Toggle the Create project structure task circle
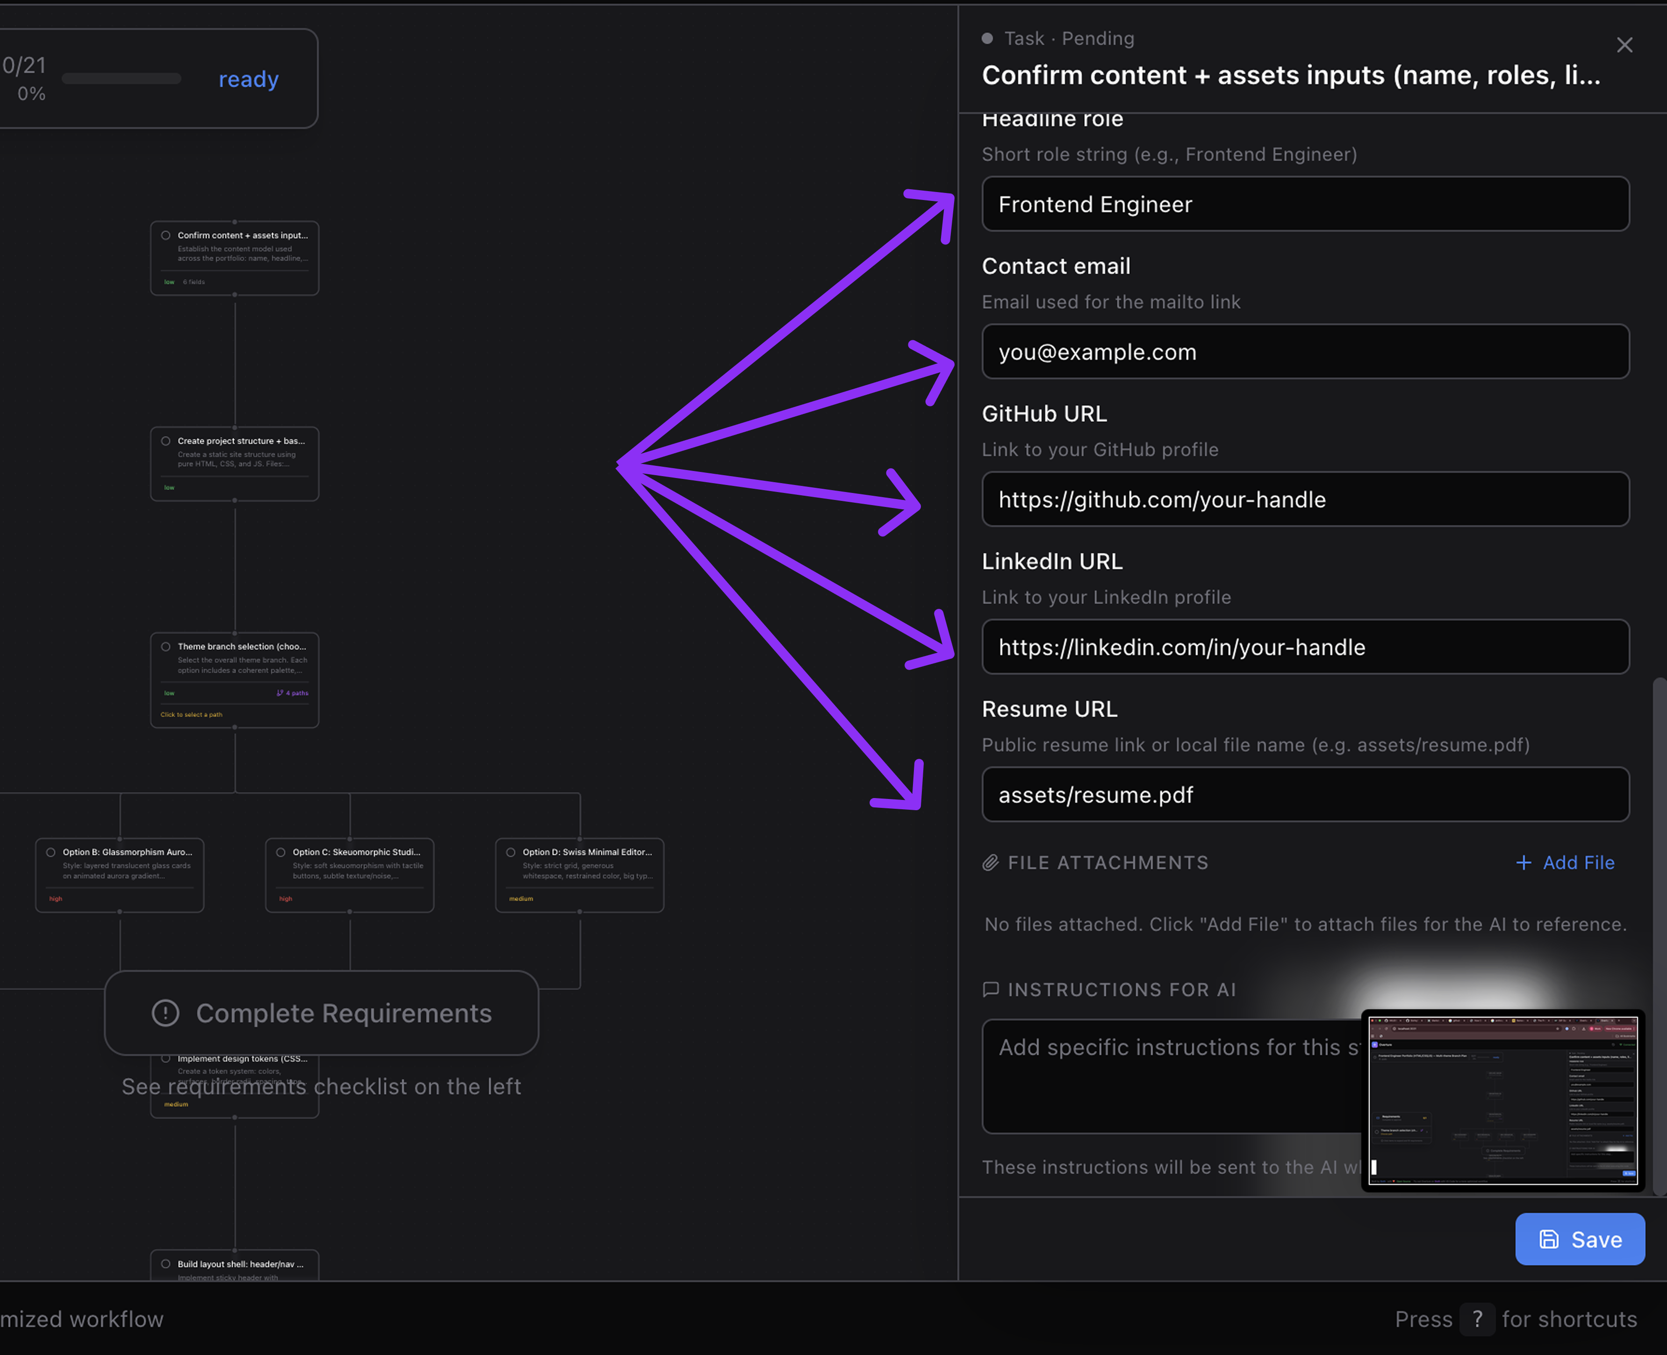Screen dimensions: 1667x1355 (165, 441)
